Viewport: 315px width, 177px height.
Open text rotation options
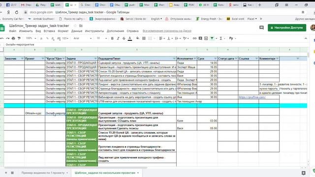(186, 38)
